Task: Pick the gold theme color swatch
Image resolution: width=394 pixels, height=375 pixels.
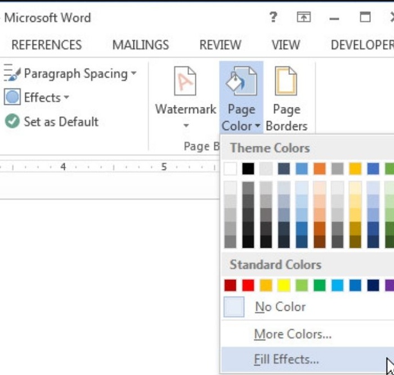Action: point(355,168)
